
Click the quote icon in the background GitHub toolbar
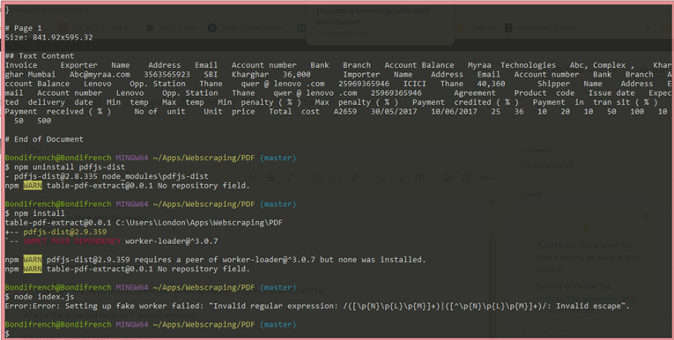click(x=317, y=178)
